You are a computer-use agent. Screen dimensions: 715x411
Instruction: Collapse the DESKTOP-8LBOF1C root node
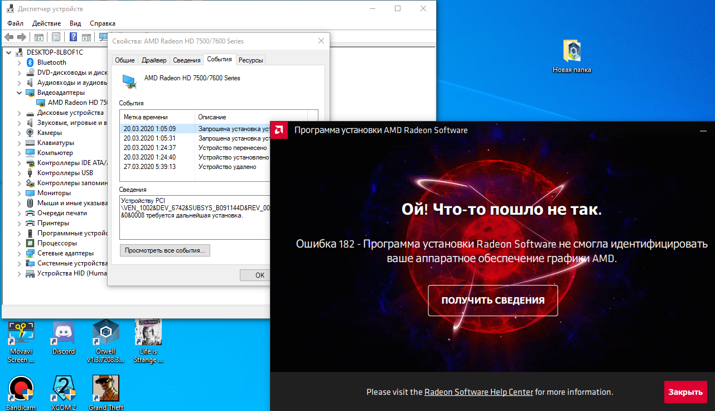(x=8, y=52)
